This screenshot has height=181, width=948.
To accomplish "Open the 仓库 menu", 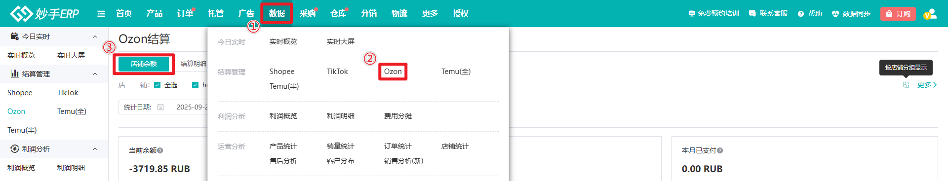I will pos(338,13).
